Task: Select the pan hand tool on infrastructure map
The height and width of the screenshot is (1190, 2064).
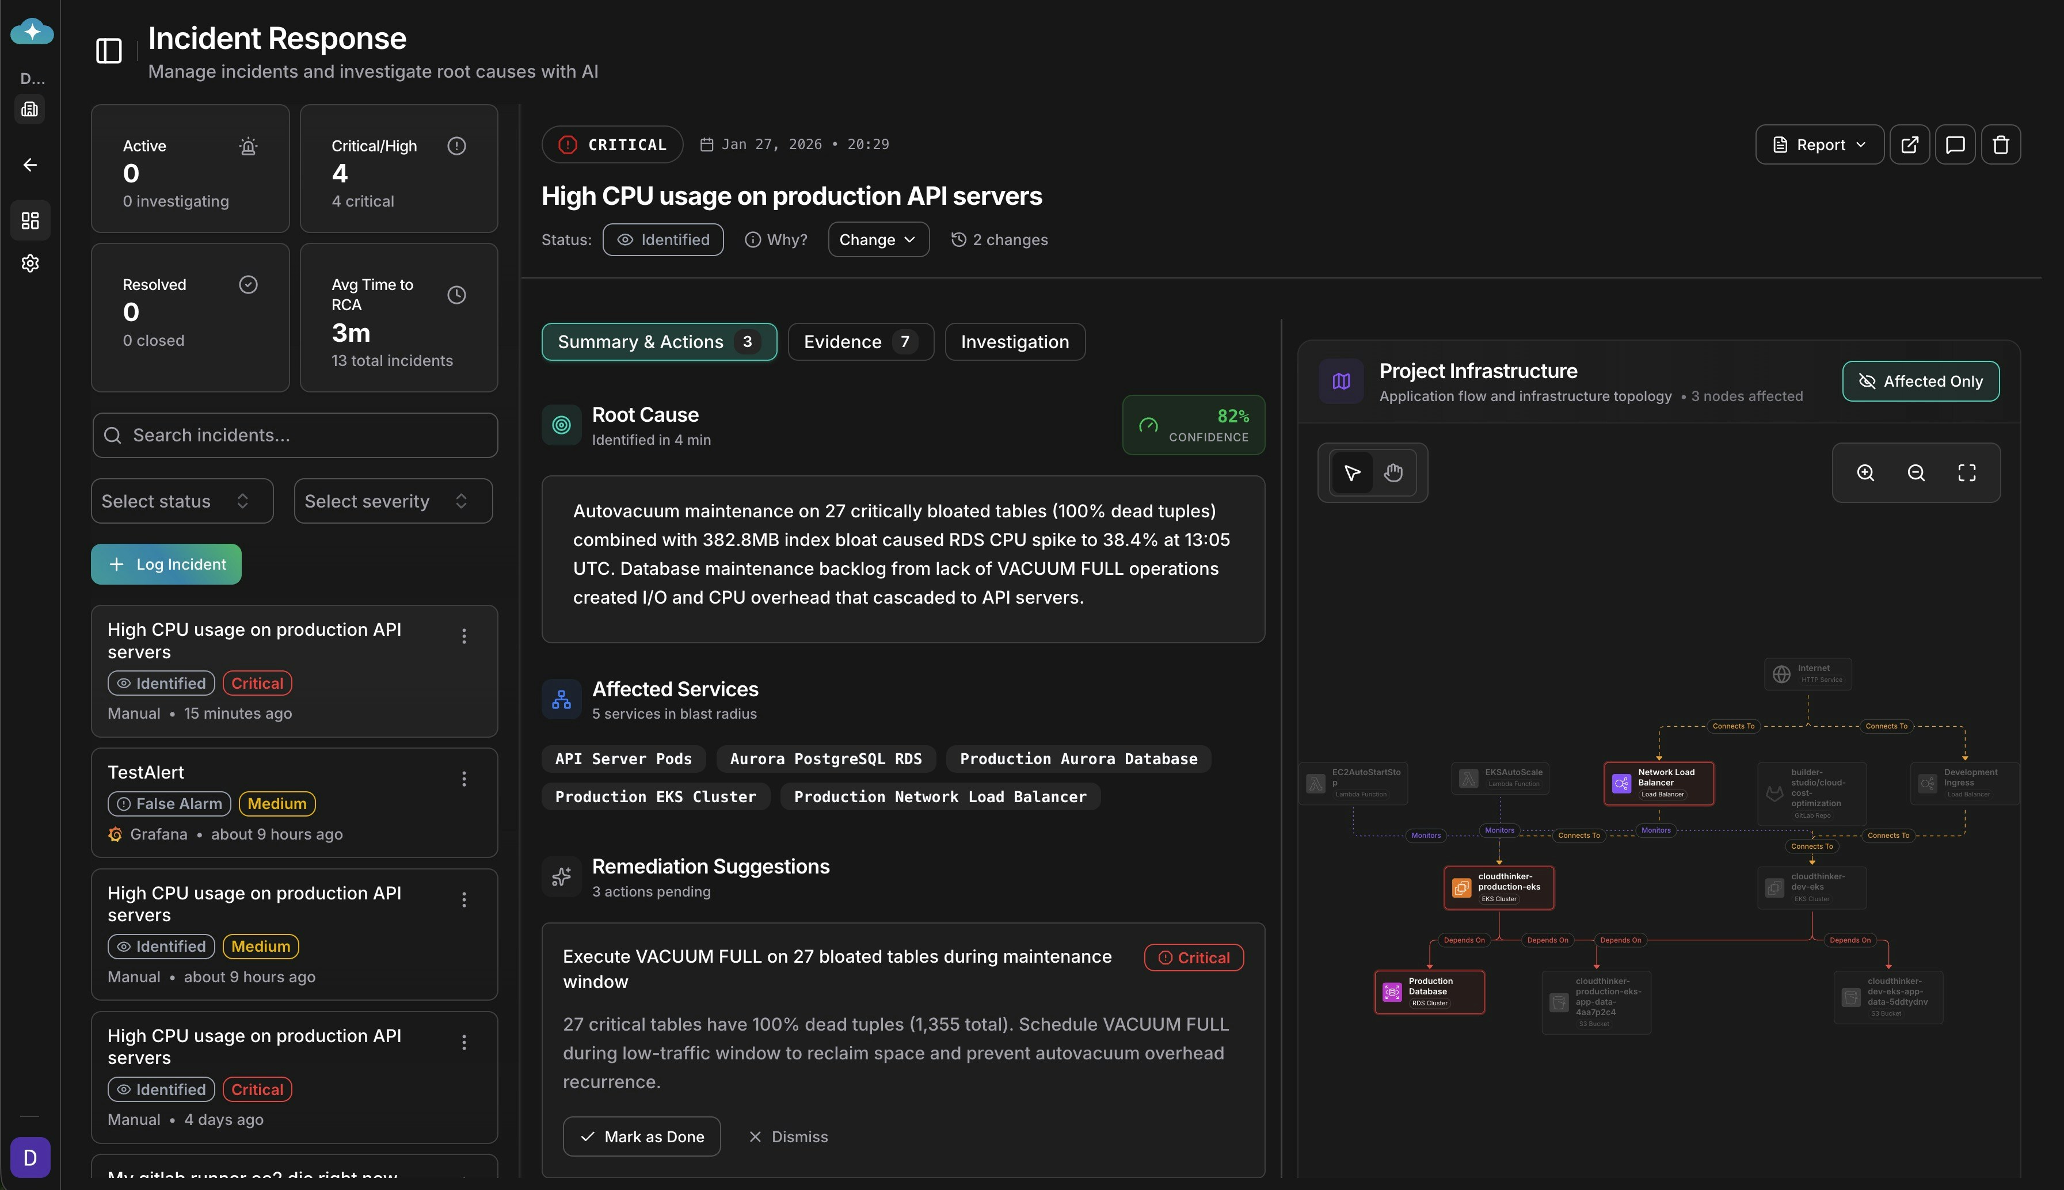Action: (x=1392, y=472)
